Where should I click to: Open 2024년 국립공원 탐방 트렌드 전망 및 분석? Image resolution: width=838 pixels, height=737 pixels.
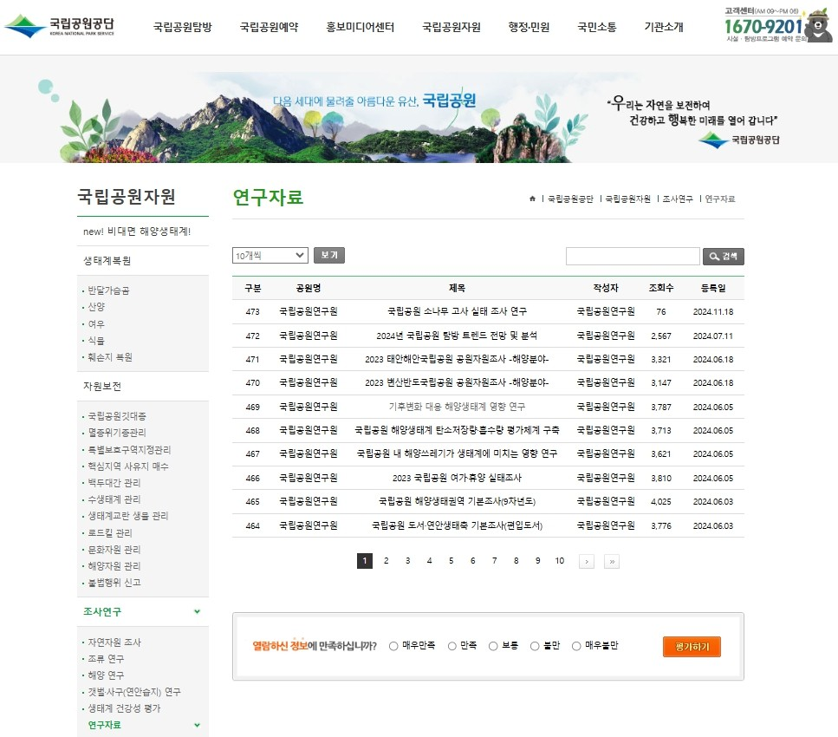tap(457, 336)
